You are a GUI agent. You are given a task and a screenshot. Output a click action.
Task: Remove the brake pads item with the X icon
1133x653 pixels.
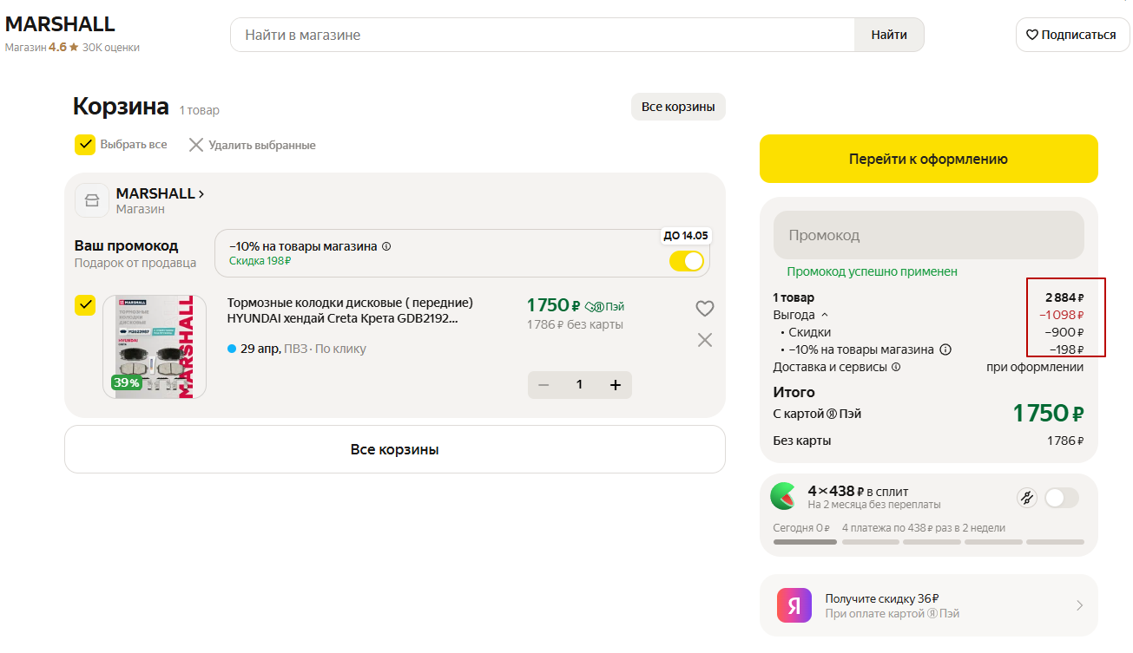pos(705,340)
